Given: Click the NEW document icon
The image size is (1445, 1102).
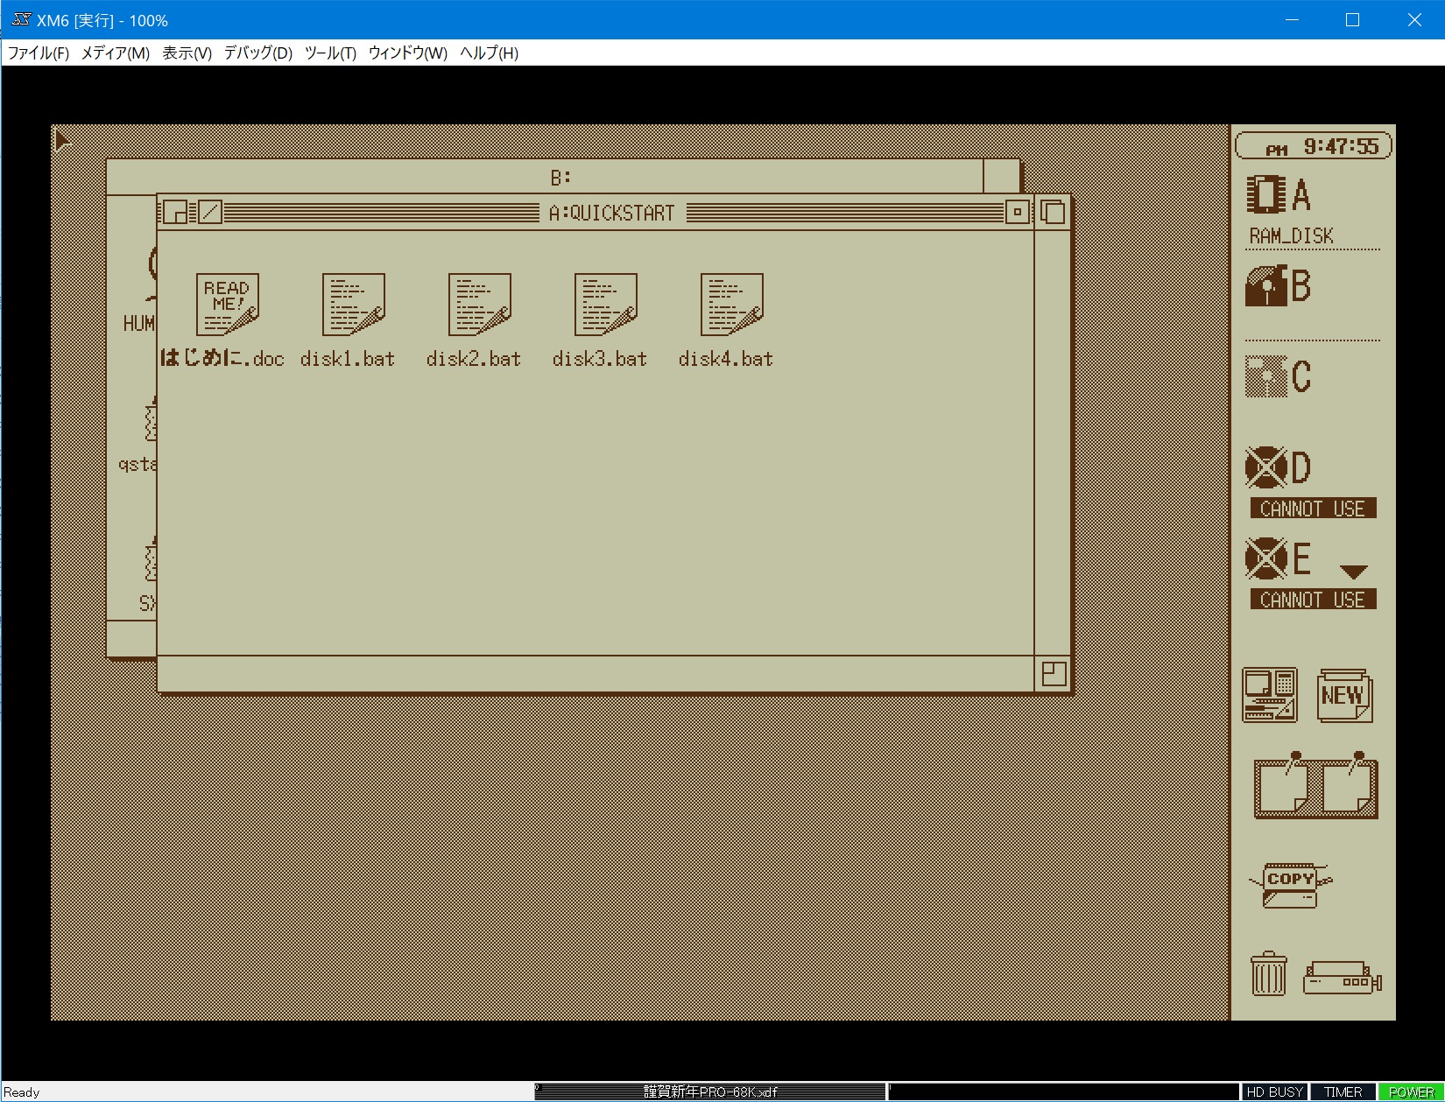Looking at the screenshot, I should pyautogui.click(x=1344, y=696).
